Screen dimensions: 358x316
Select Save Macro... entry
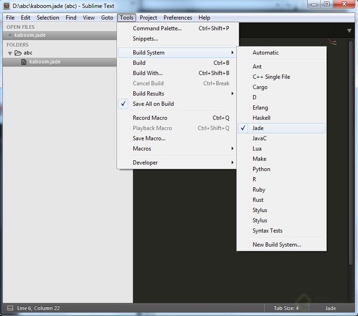pos(178,138)
